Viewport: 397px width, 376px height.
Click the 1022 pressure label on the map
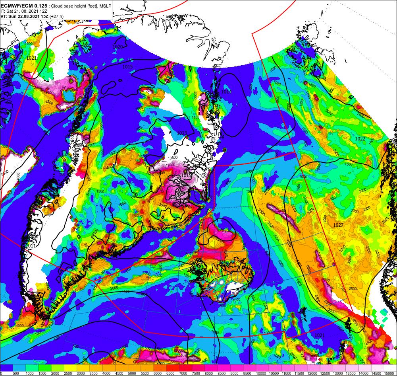[x=360, y=138]
